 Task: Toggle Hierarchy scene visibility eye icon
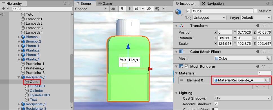pos(2,15)
